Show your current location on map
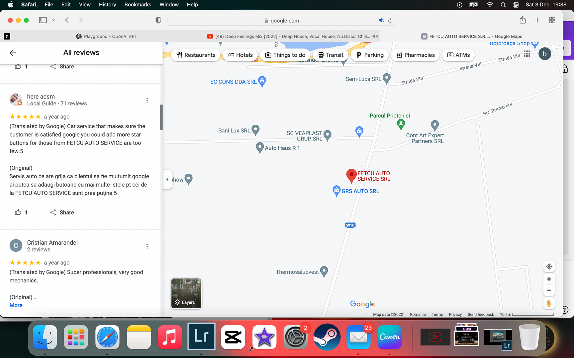The image size is (574, 358). [x=549, y=267]
